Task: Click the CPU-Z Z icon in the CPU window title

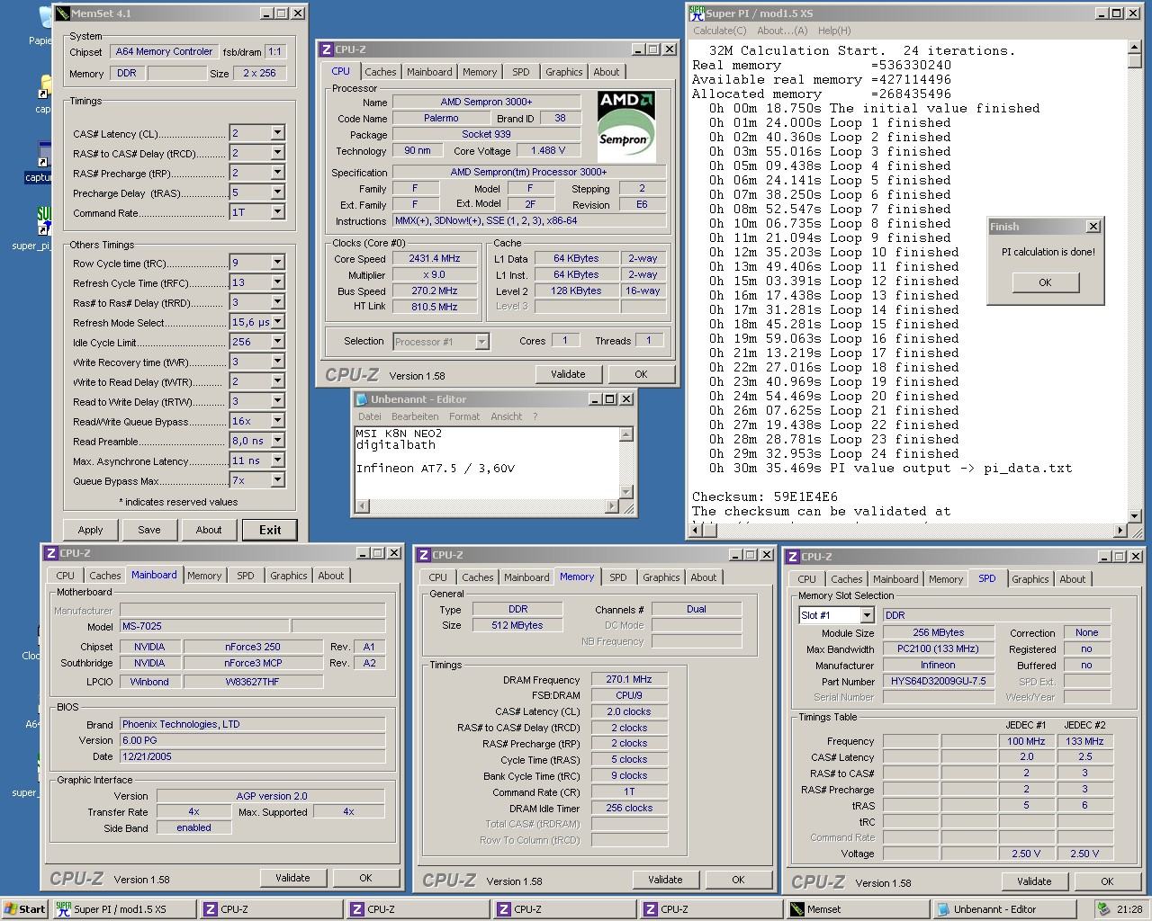Action: point(327,49)
